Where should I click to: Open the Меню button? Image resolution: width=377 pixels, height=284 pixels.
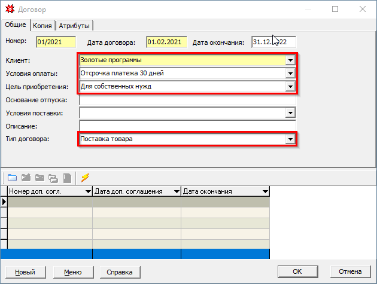click(72, 272)
